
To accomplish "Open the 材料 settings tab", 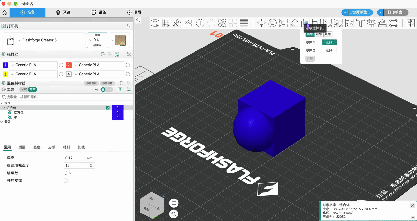I will tap(66, 147).
